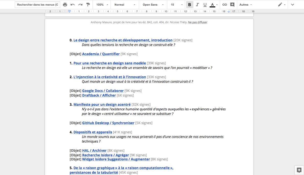Open the HAL / Archiver link
This screenshot has height=175, width=304.
[x=94, y=150]
